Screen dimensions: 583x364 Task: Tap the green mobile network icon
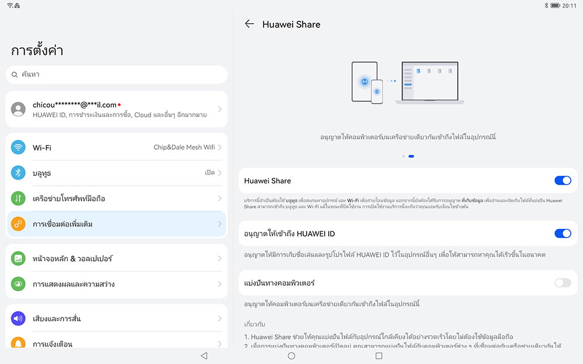(x=18, y=199)
